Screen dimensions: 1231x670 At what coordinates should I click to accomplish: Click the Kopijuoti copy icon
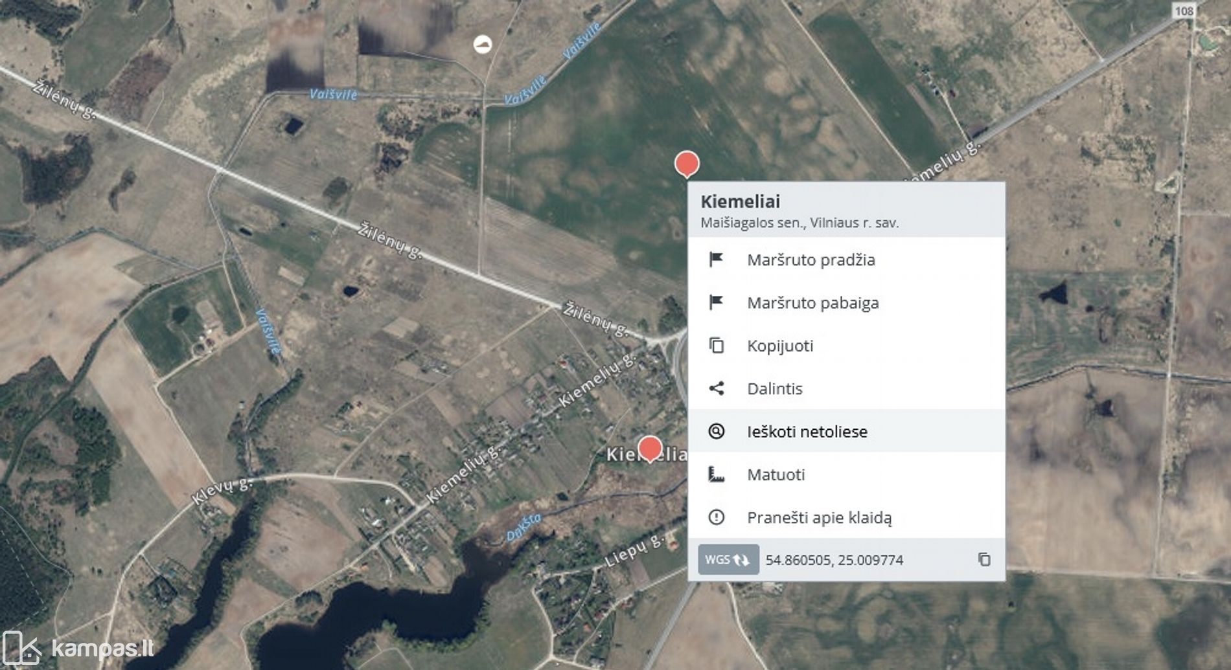coord(716,345)
